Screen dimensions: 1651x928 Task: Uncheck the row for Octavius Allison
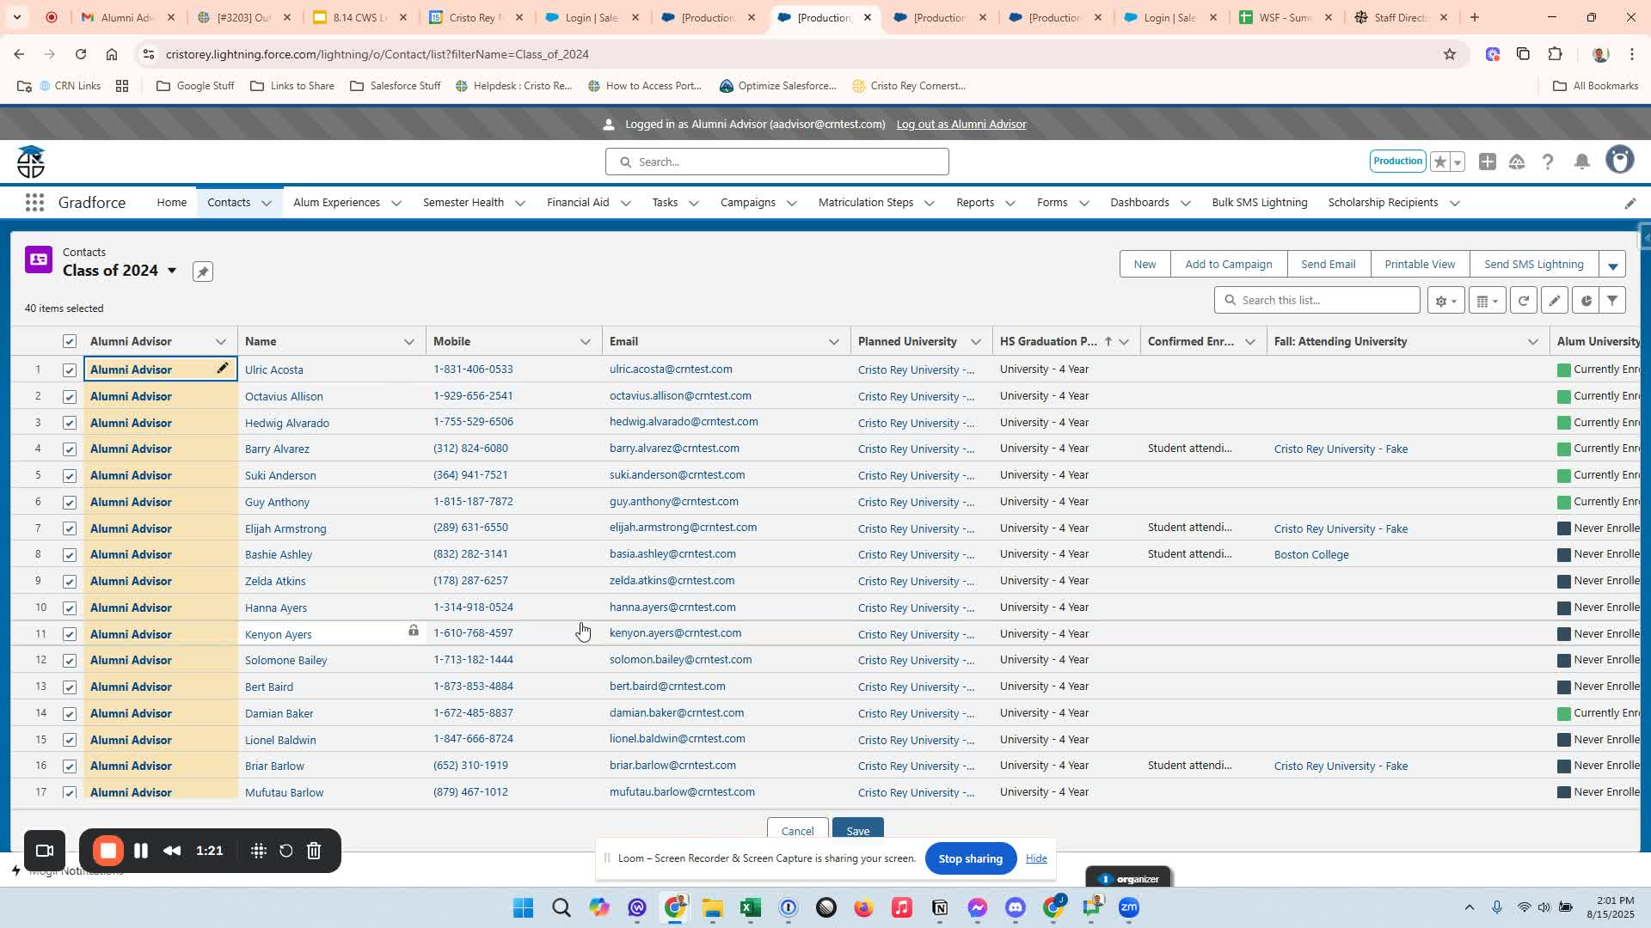pos(70,397)
